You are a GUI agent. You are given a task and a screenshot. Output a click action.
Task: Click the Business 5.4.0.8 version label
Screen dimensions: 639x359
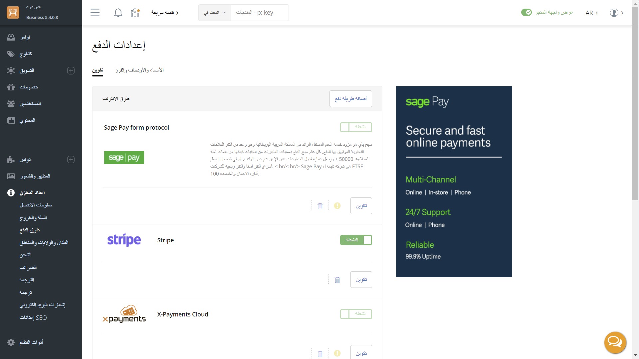click(42, 17)
